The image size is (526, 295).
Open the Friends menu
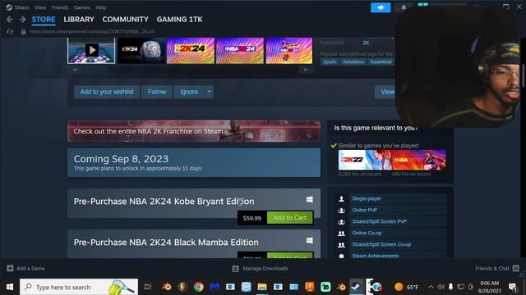click(x=60, y=7)
